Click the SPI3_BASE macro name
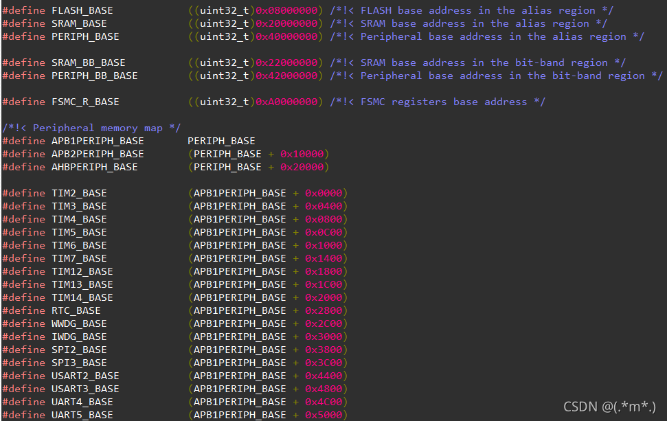This screenshot has height=421, width=667. coord(79,363)
